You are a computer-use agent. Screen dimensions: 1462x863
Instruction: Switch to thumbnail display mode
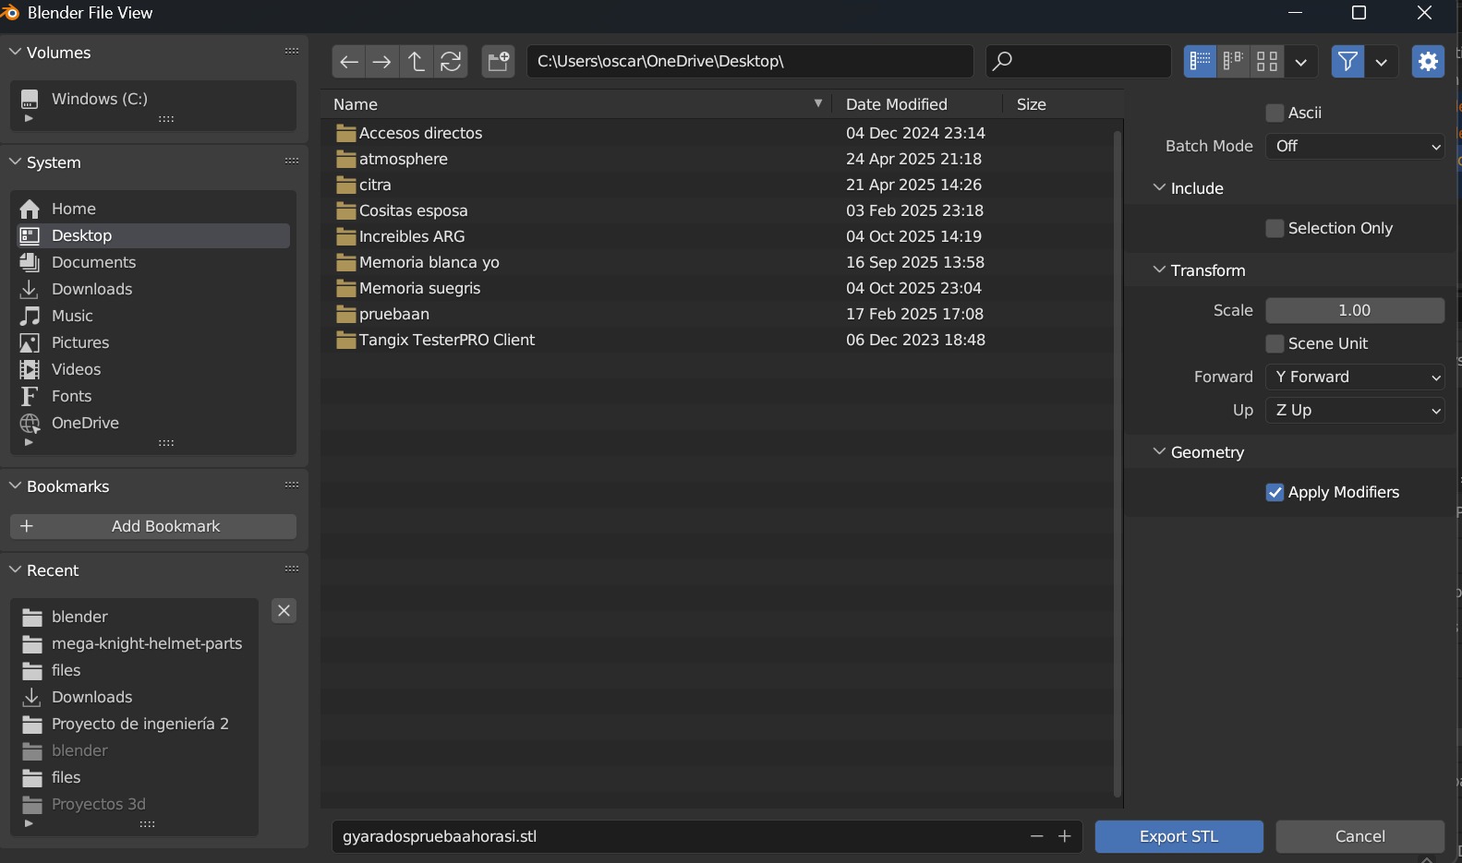1267,61
